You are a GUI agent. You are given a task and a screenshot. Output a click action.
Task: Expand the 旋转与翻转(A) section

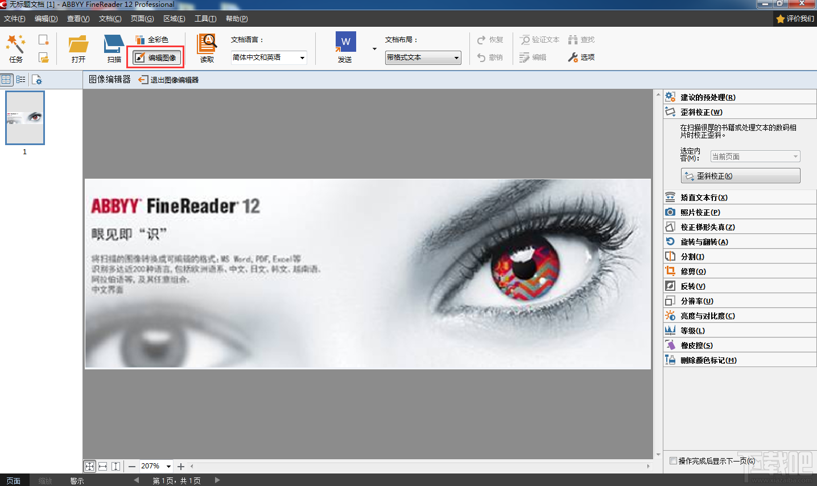pos(740,242)
